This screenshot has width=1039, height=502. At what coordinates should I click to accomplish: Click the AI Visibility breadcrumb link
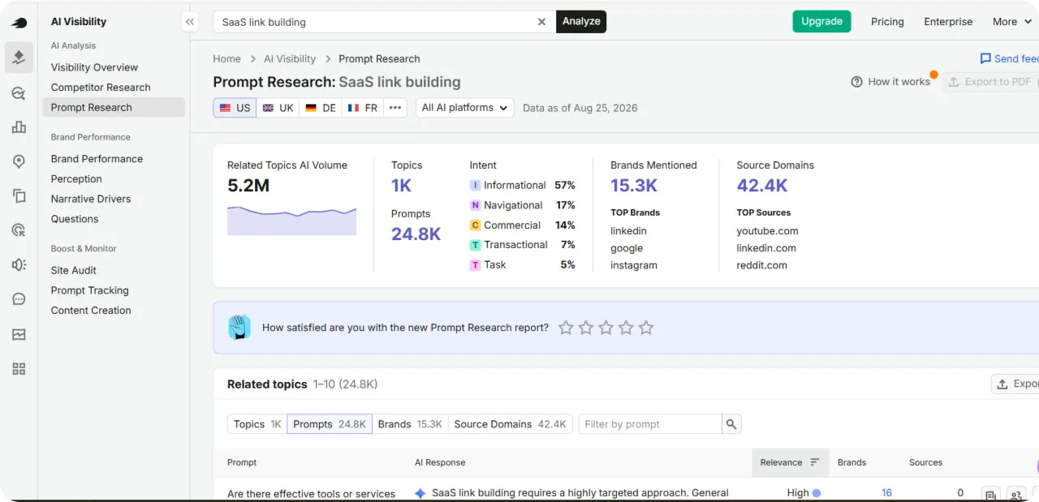pyautogui.click(x=290, y=58)
